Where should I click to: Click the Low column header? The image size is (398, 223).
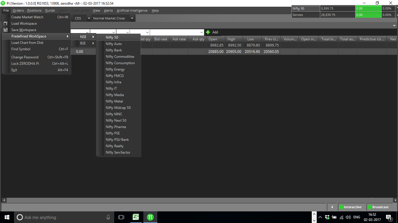click(252, 39)
